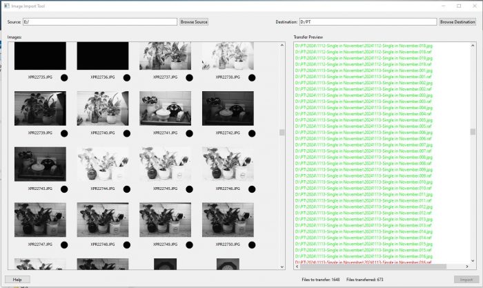This screenshot has width=483, height=288.
Task: Toggle the black circle for XPR22735.JPG
Action: 64,79
